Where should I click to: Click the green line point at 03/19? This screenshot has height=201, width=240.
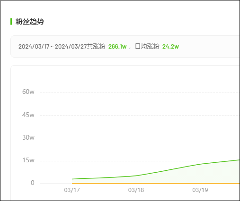coord(200,164)
